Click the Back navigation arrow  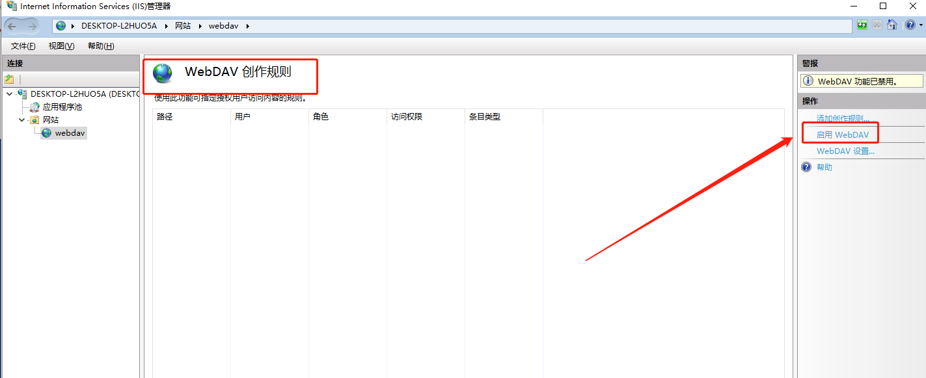pos(12,26)
